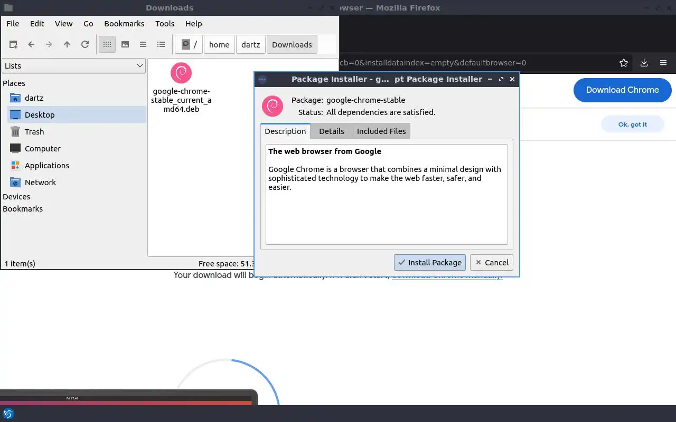Minimize the Package Installer window
Screen dimensions: 676x422
pyautogui.click(x=490, y=79)
